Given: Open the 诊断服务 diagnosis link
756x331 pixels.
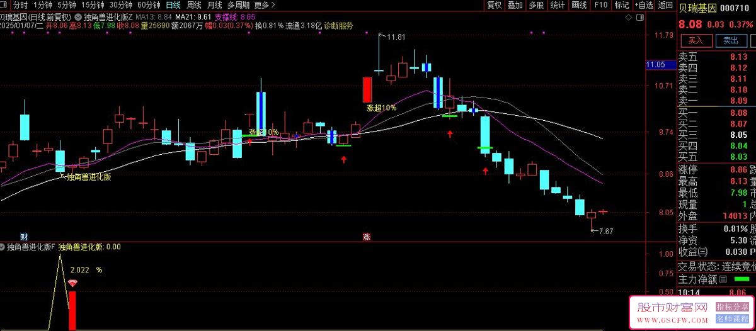Looking at the screenshot, I should point(338,26).
